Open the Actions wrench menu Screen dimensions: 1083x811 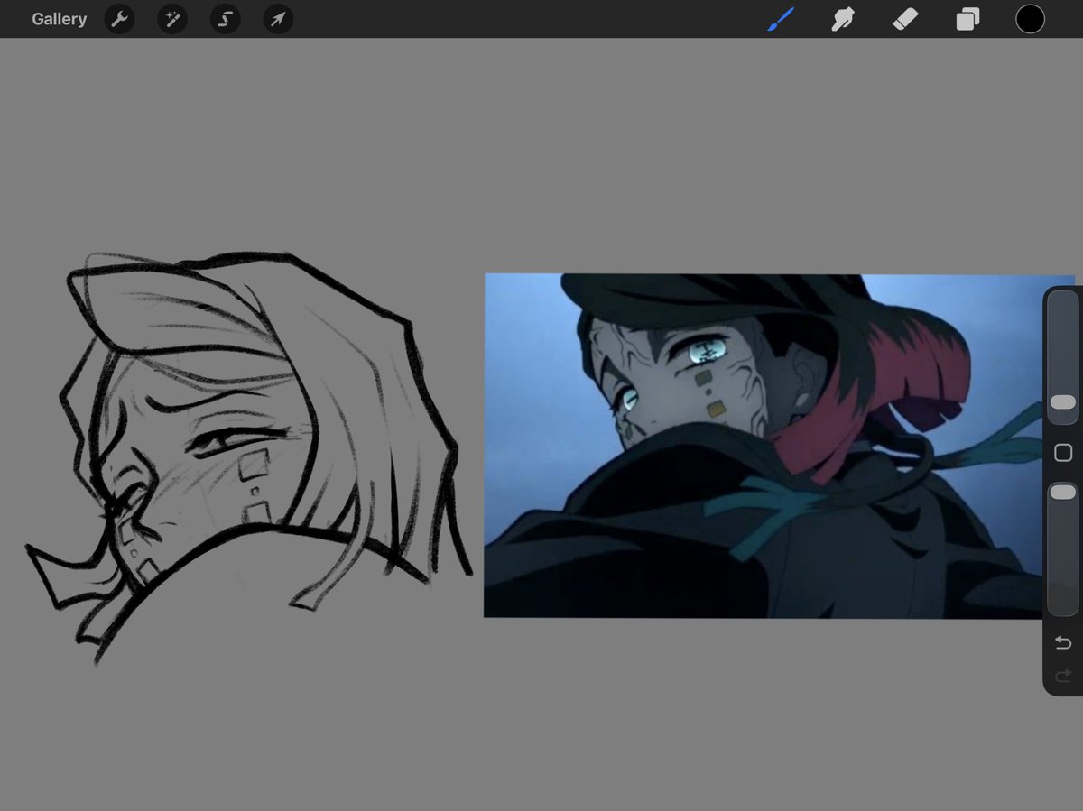[119, 19]
